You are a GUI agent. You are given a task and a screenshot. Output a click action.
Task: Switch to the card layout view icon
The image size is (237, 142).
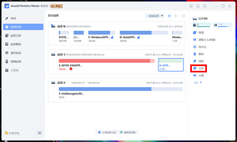tap(170, 16)
